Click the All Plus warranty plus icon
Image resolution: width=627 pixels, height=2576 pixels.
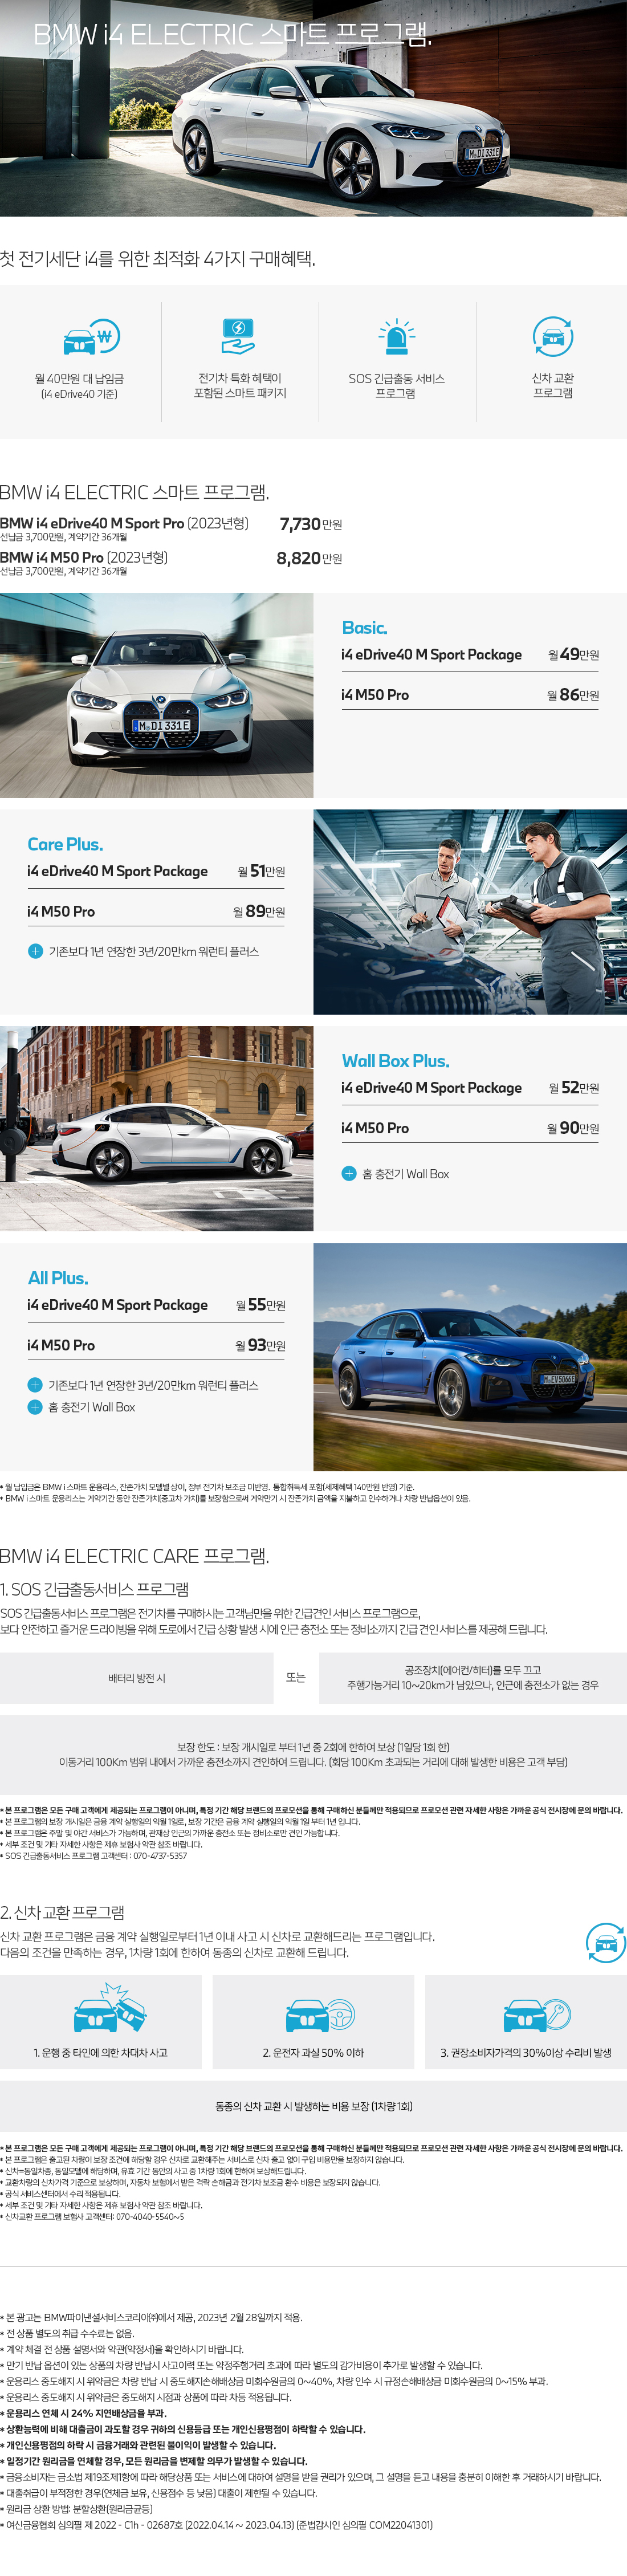(x=35, y=1384)
